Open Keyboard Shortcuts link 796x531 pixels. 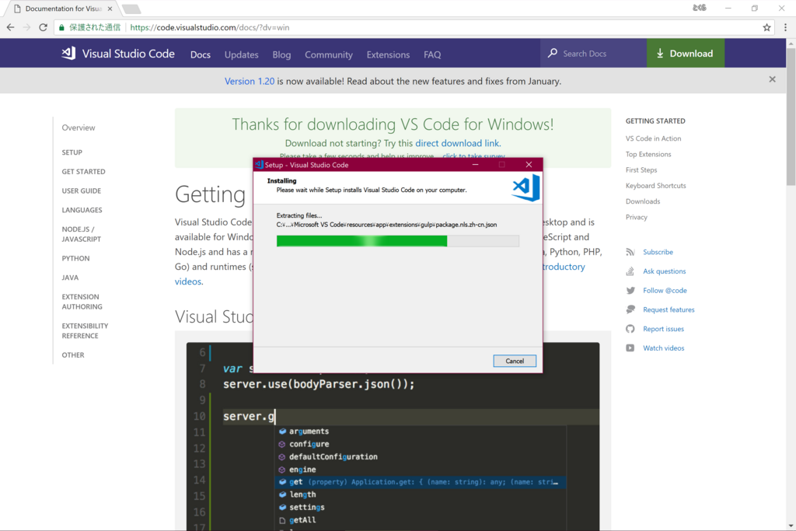[x=655, y=185]
